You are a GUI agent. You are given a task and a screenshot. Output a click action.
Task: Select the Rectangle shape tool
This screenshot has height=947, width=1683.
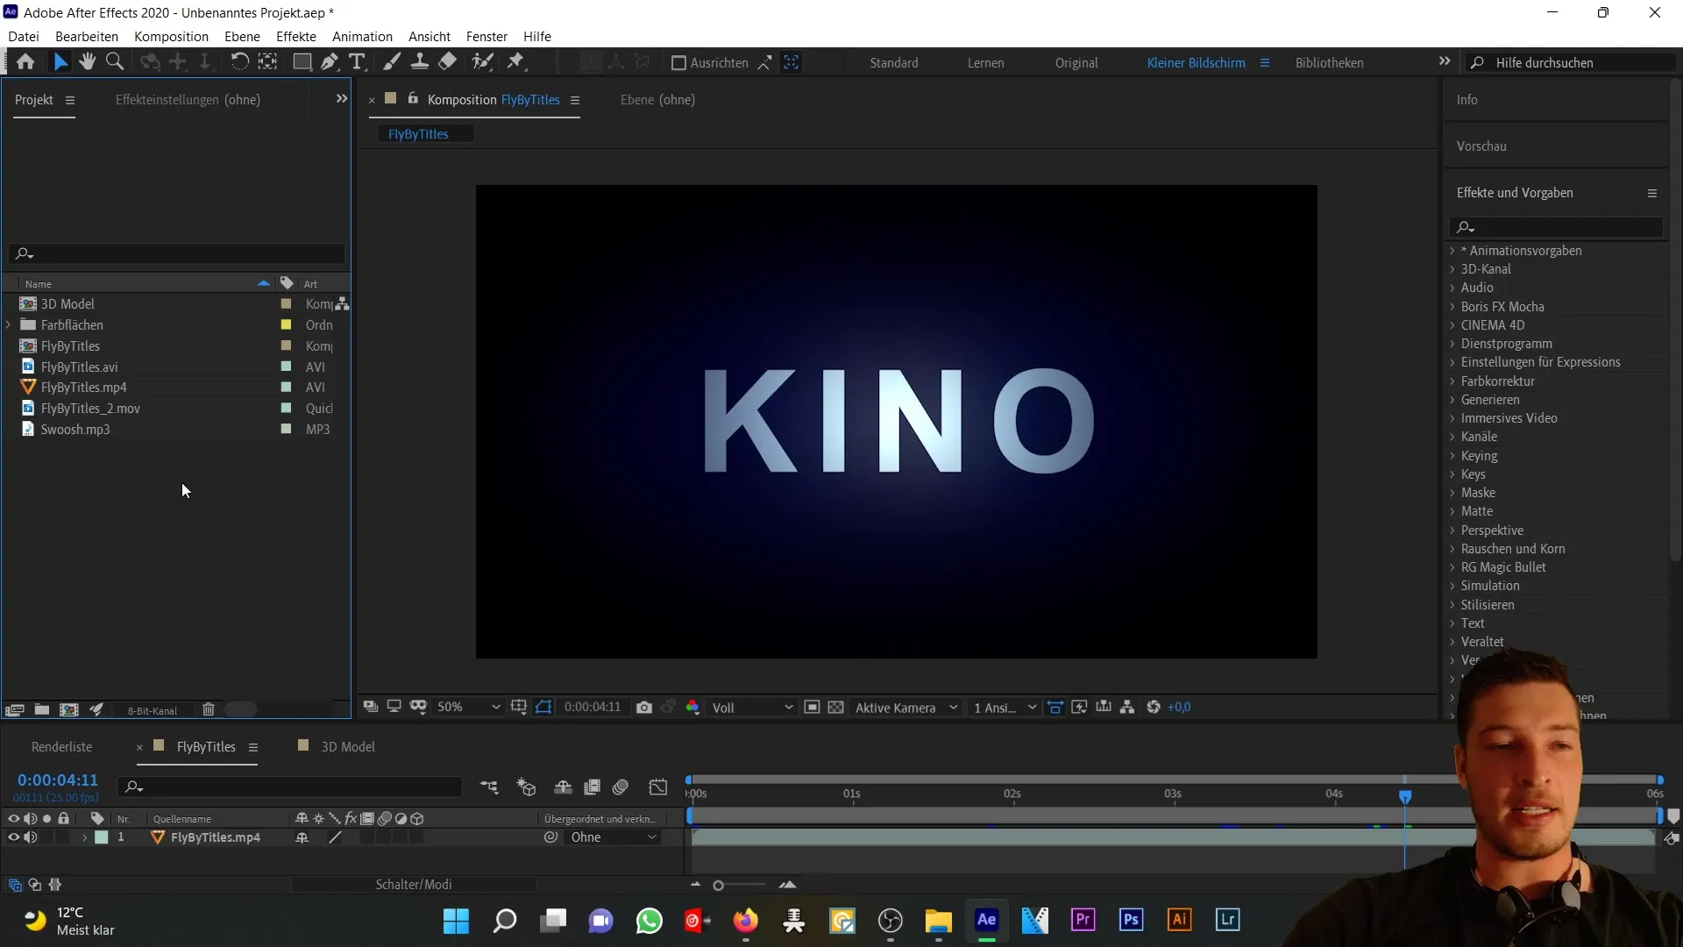coord(302,62)
